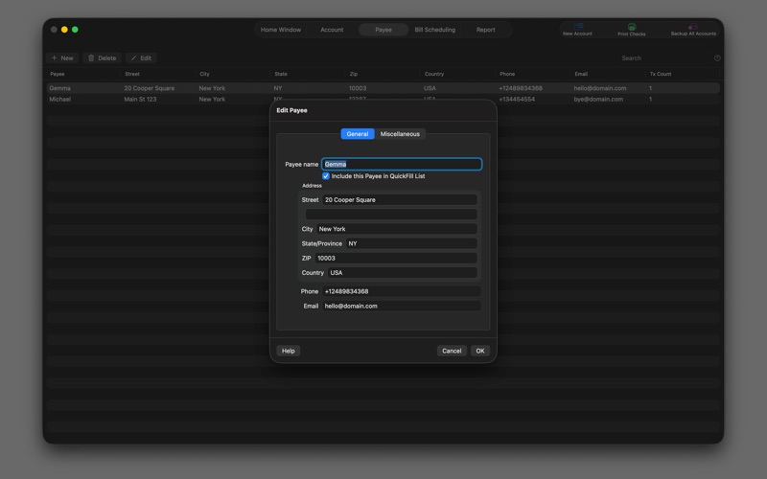The width and height of the screenshot is (767, 479).
Task: Click the 20 Cooper Square table cell
Action: [x=150, y=88]
